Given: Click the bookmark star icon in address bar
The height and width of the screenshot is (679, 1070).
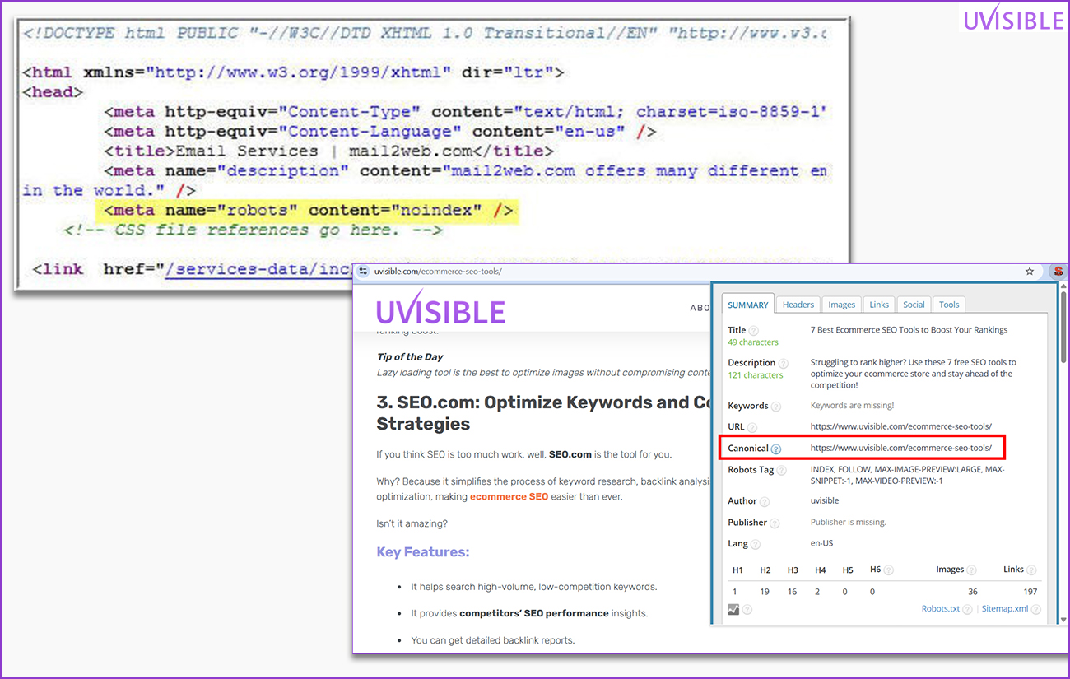Looking at the screenshot, I should [1030, 272].
